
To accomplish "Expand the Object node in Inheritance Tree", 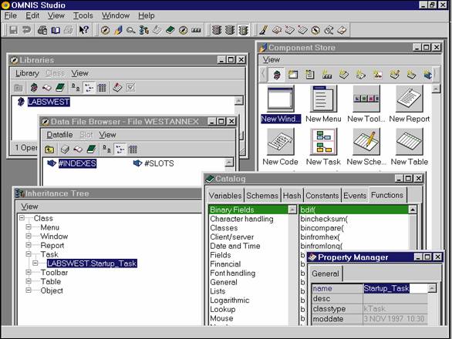I will click(29, 290).
